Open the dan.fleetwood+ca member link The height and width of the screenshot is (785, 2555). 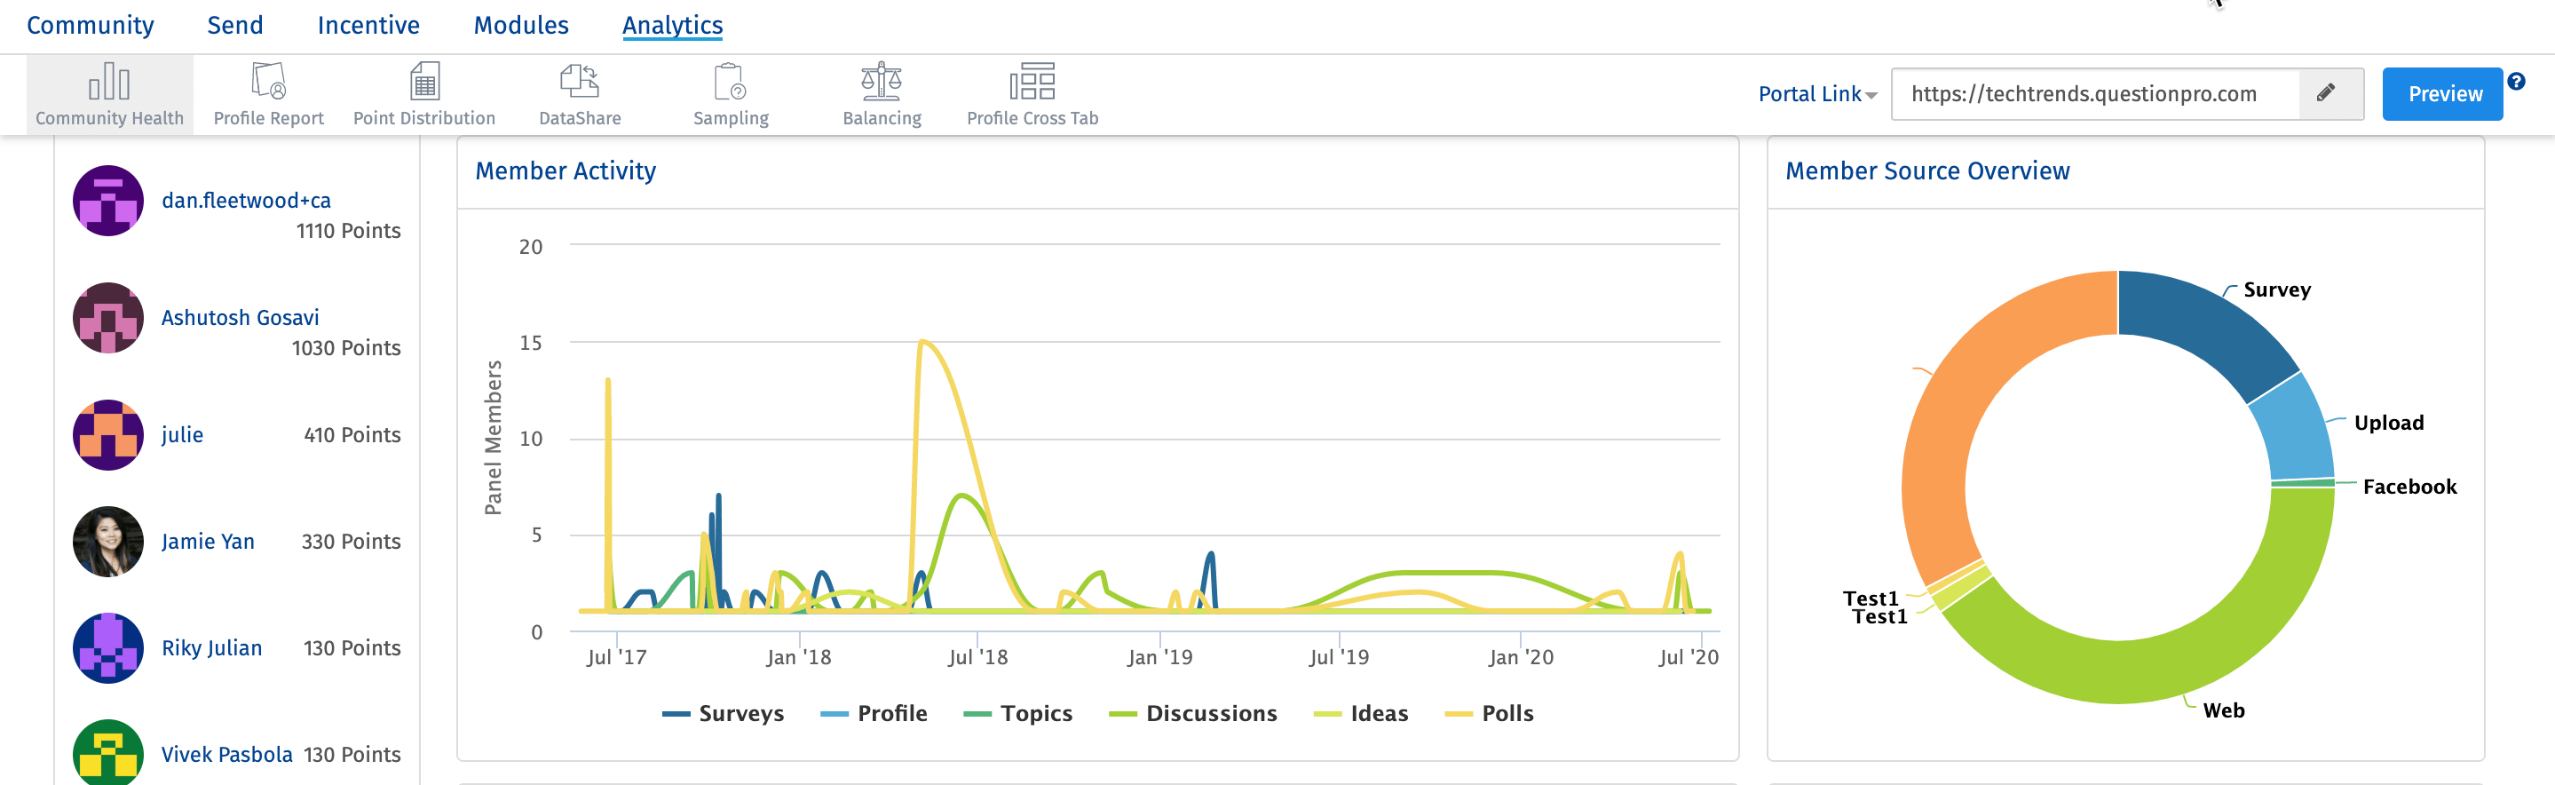(x=246, y=201)
